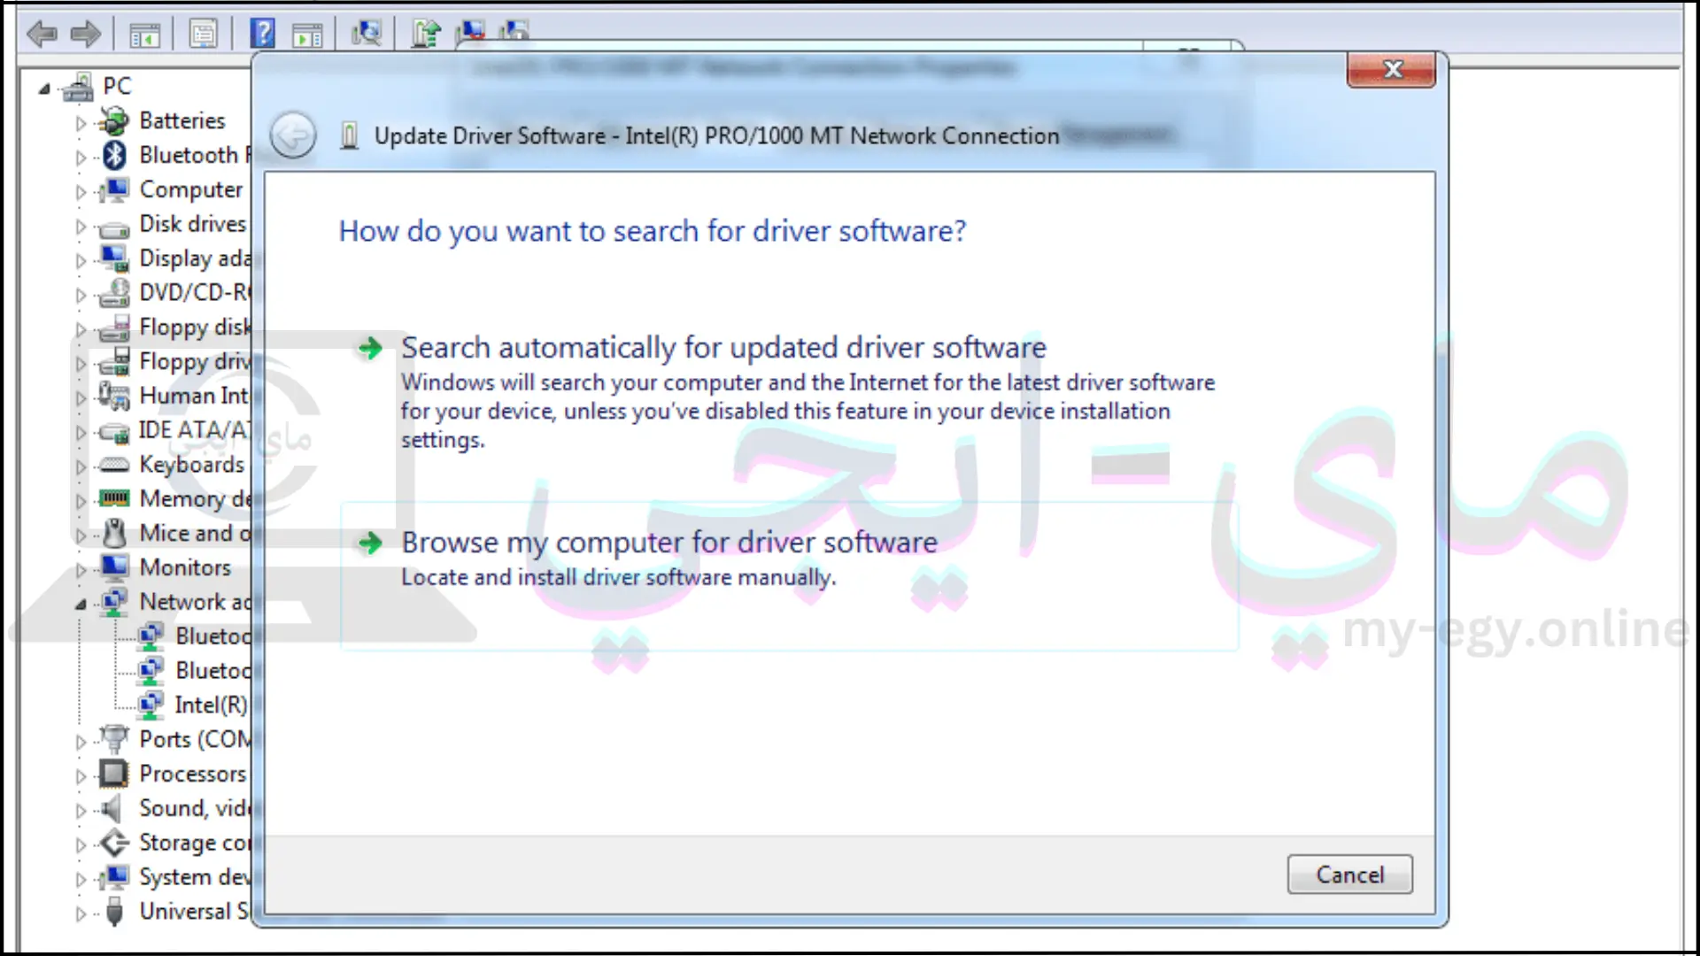This screenshot has width=1700, height=956.
Task: Expand the Batteries category arrow
Action: coord(81,123)
